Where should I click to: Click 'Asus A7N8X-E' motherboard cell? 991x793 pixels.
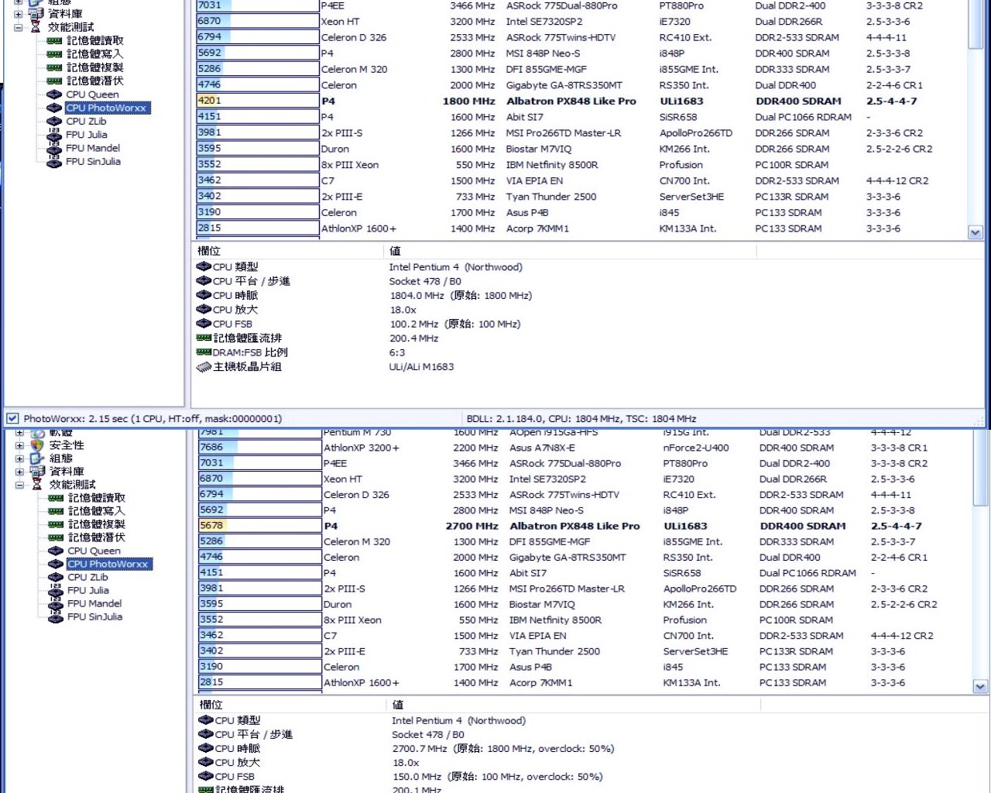pyautogui.click(x=542, y=448)
